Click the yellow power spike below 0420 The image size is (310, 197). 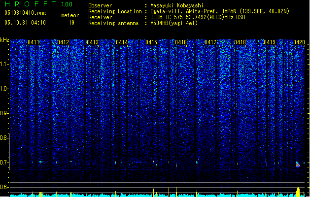pos(298,192)
